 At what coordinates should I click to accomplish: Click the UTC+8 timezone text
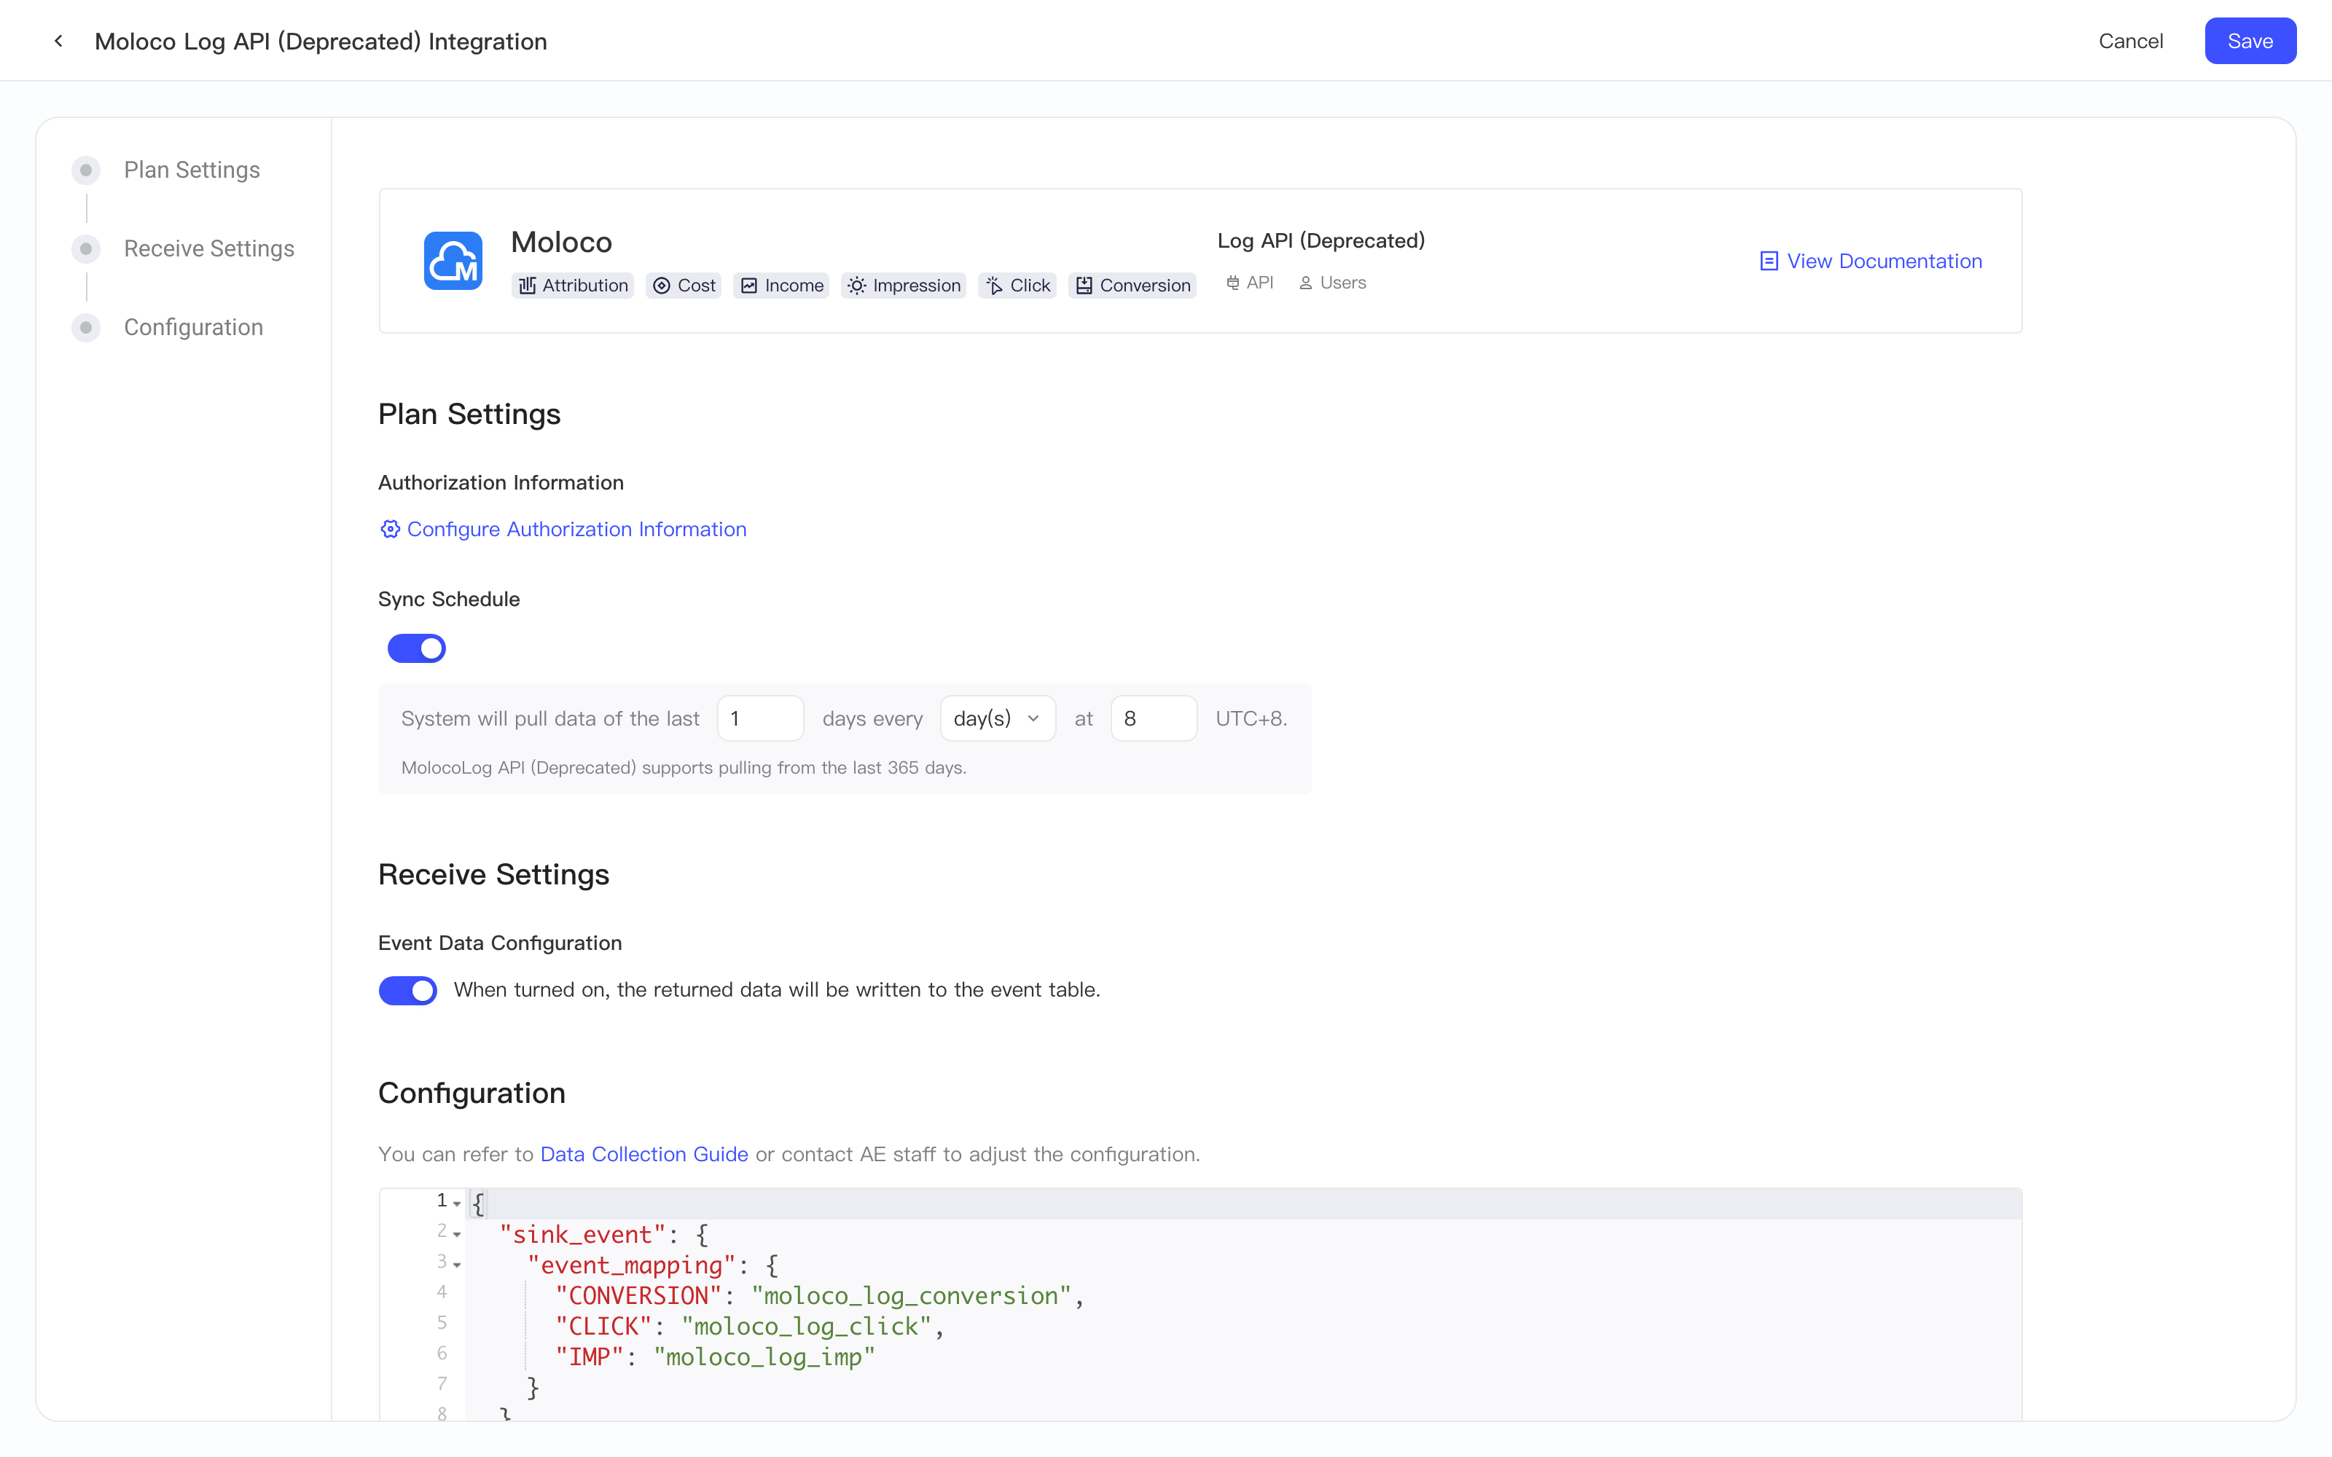tap(1251, 719)
